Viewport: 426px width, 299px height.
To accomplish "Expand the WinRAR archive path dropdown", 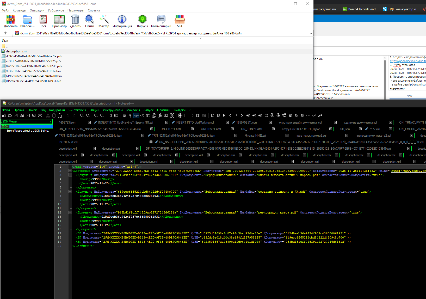I will (x=311, y=33).
